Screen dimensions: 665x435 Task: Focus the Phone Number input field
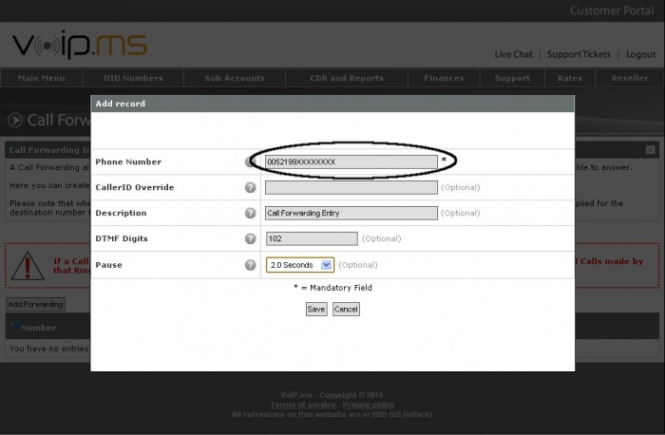(351, 162)
